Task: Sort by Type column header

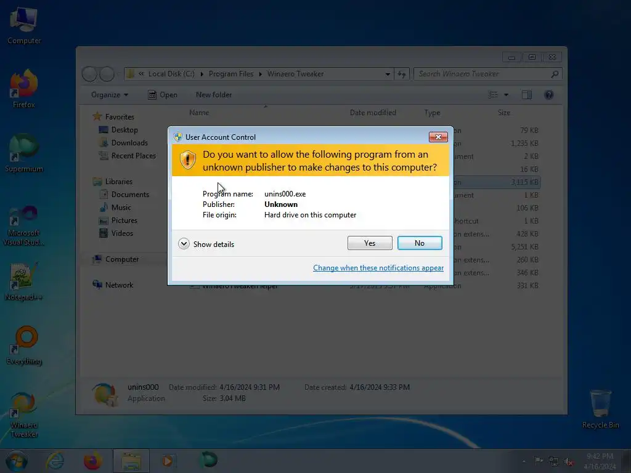Action: [x=432, y=113]
